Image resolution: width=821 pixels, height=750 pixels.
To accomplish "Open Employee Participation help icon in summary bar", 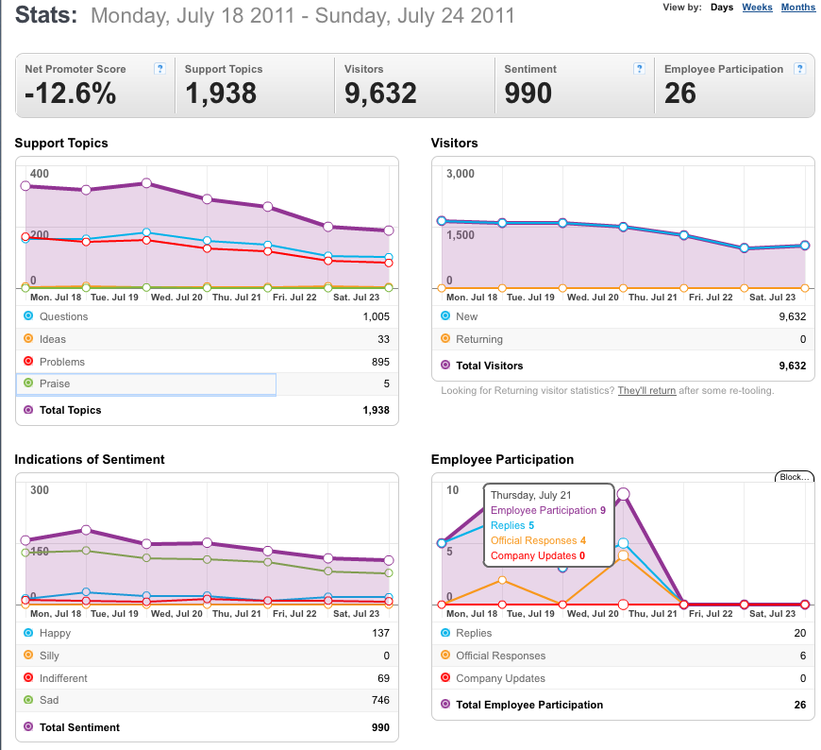I will pyautogui.click(x=799, y=69).
